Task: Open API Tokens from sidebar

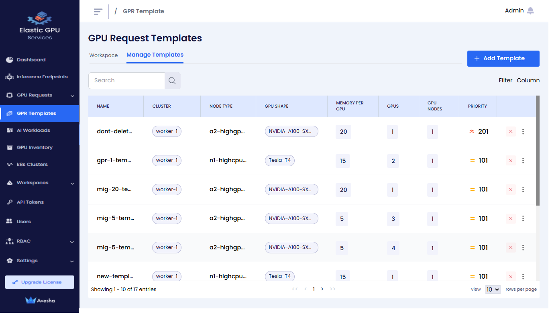Action: [30, 202]
